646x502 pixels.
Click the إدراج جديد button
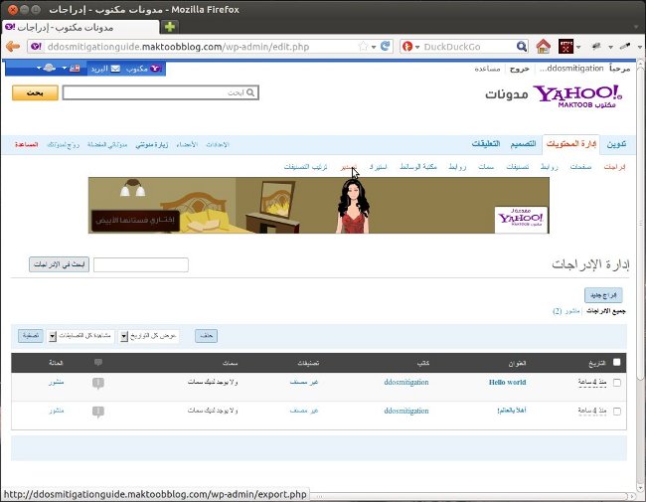[x=600, y=295]
